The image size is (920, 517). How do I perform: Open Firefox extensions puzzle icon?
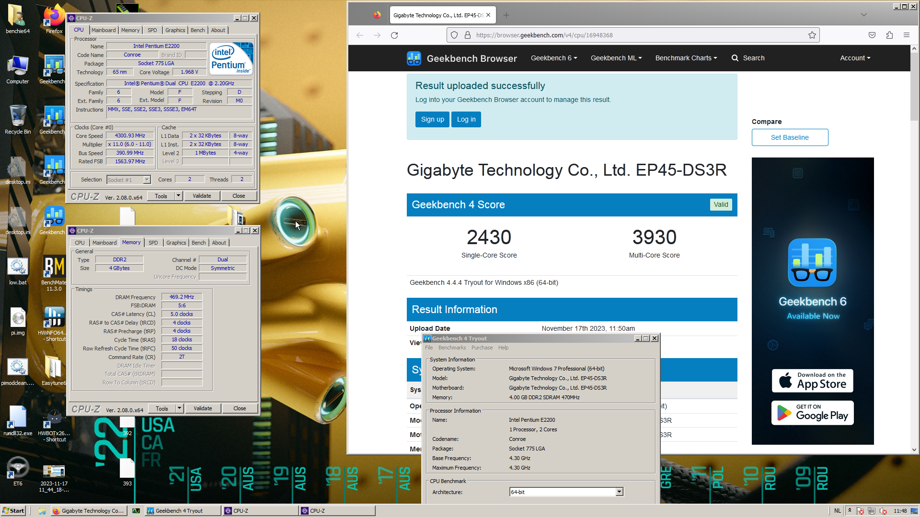(x=889, y=35)
